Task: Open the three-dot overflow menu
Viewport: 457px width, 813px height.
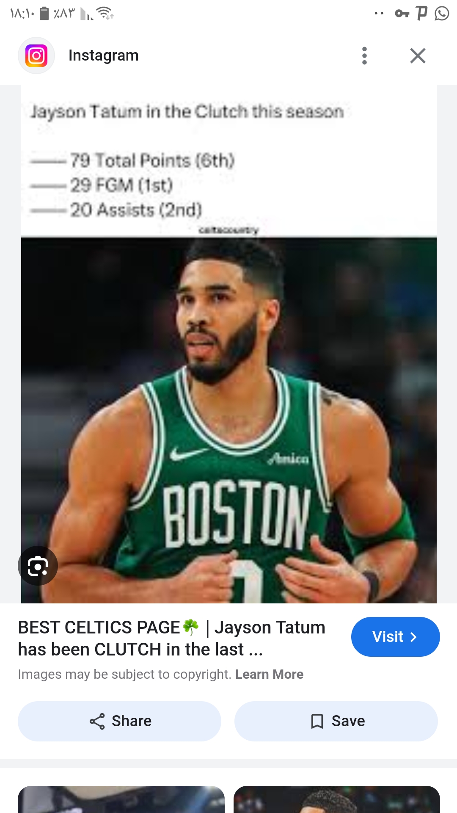Action: coord(364,55)
